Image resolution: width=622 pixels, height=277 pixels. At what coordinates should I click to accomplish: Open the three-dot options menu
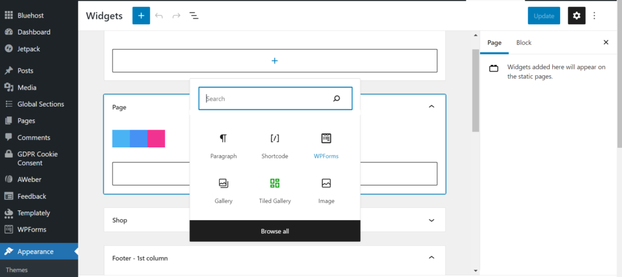[594, 16]
